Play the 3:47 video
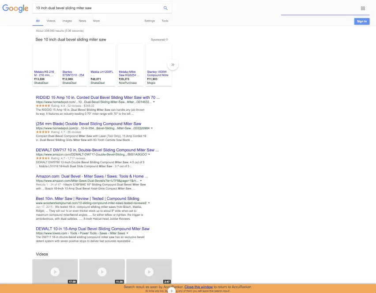 (x=149, y=272)
